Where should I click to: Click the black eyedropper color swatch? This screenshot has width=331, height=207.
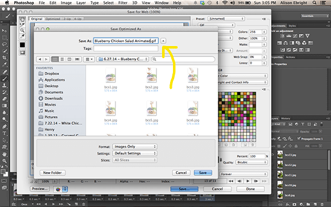22,45
